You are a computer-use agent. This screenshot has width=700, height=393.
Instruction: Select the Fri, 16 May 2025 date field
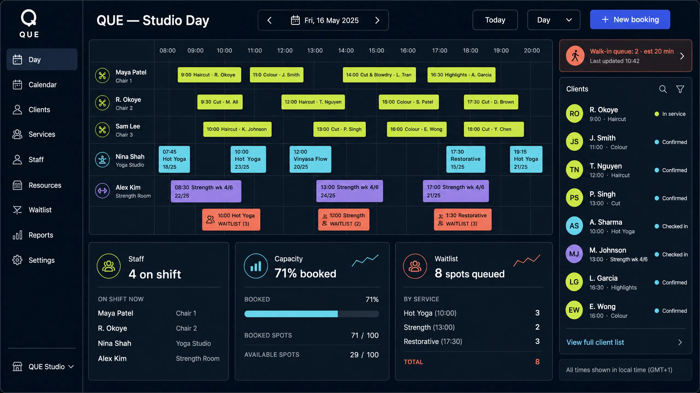point(323,20)
